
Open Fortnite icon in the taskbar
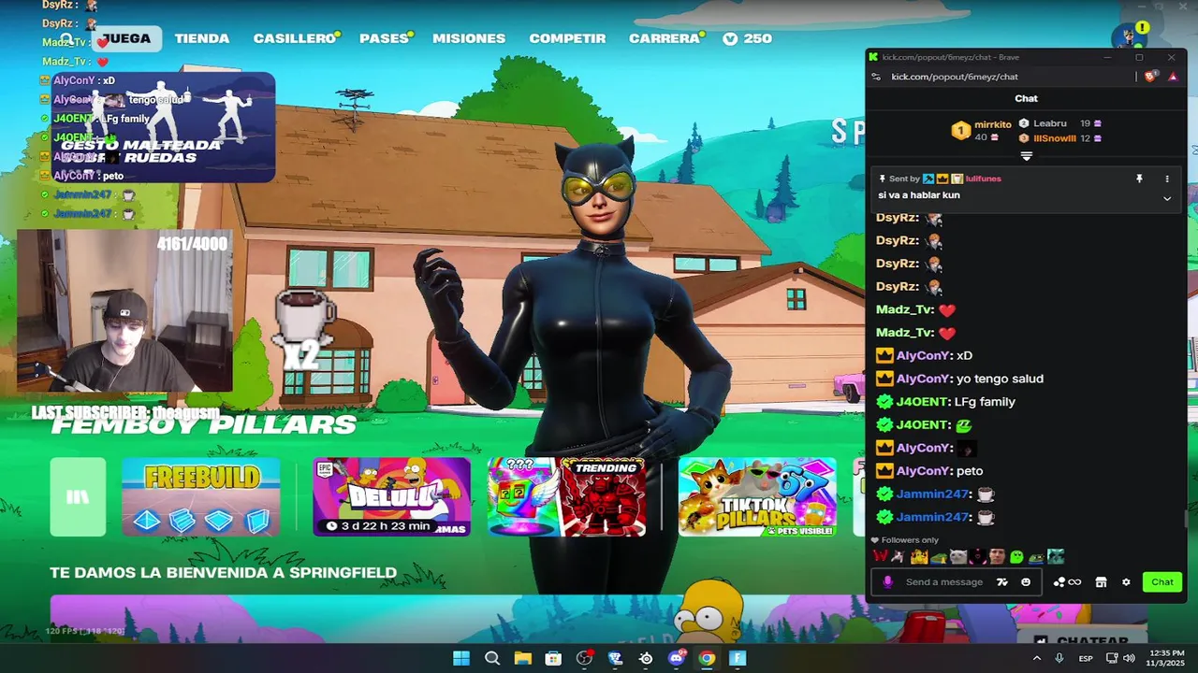point(738,658)
